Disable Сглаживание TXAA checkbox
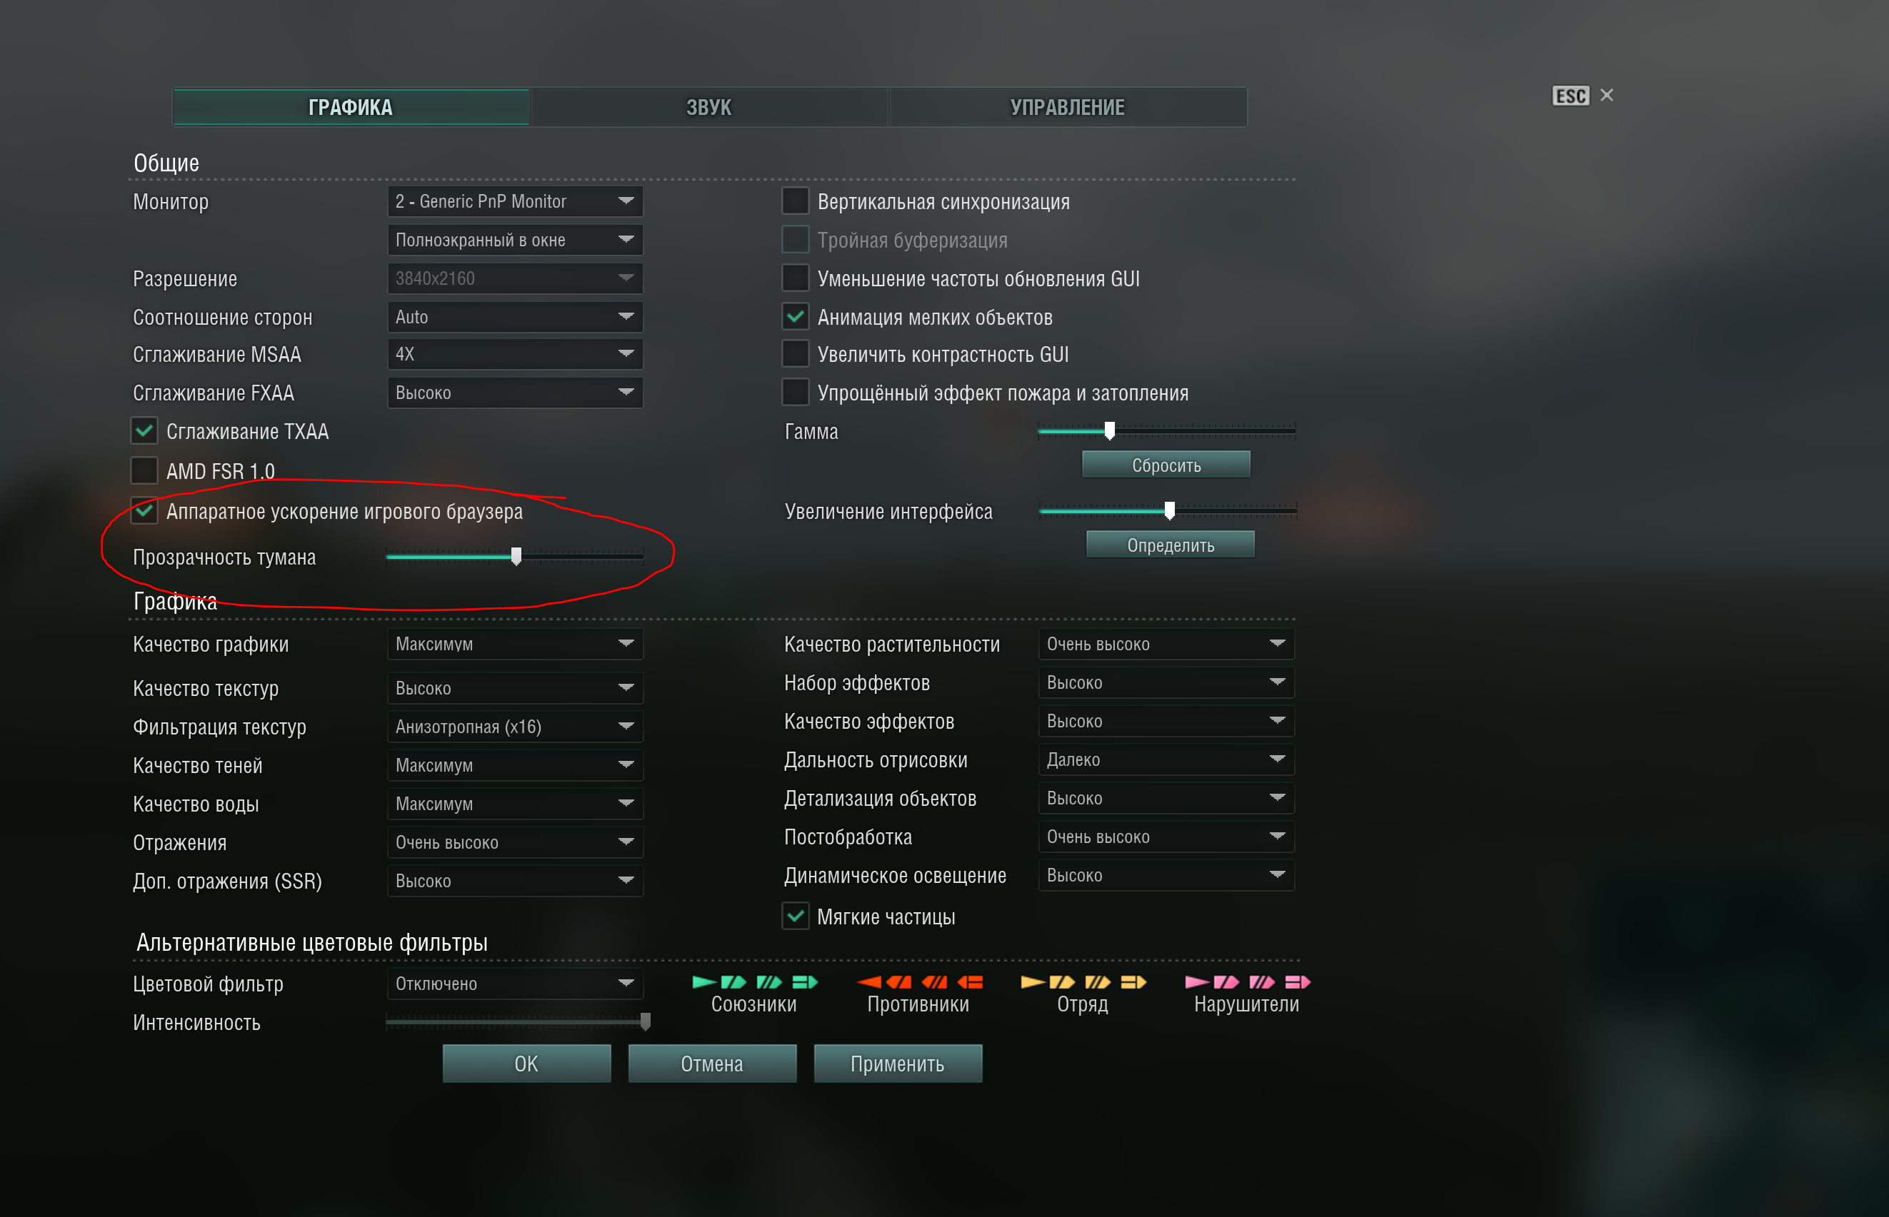The width and height of the screenshot is (1889, 1217). [144, 430]
